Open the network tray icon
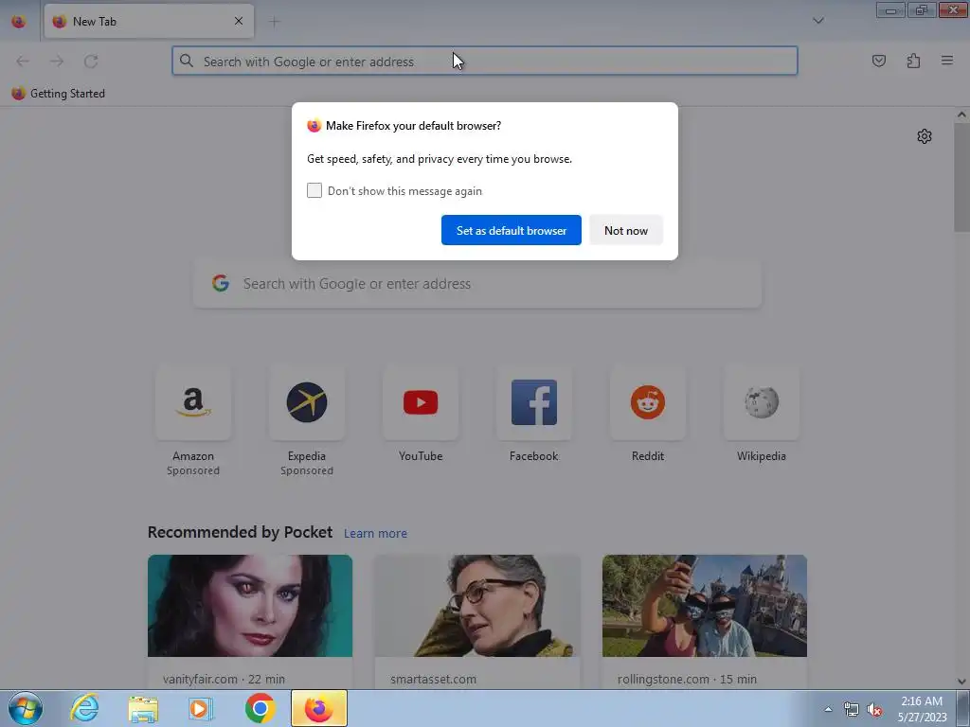The image size is (970, 727). 852,709
